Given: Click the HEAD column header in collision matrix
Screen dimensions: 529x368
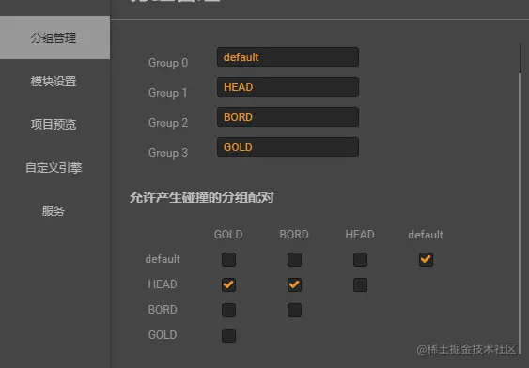Looking at the screenshot, I should 360,235.
